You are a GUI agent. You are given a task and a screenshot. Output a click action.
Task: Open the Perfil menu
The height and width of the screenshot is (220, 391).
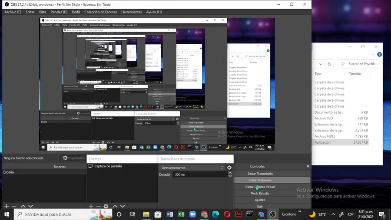76,12
